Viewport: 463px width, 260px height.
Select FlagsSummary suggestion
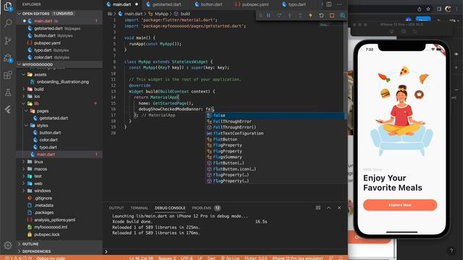[x=275, y=157]
